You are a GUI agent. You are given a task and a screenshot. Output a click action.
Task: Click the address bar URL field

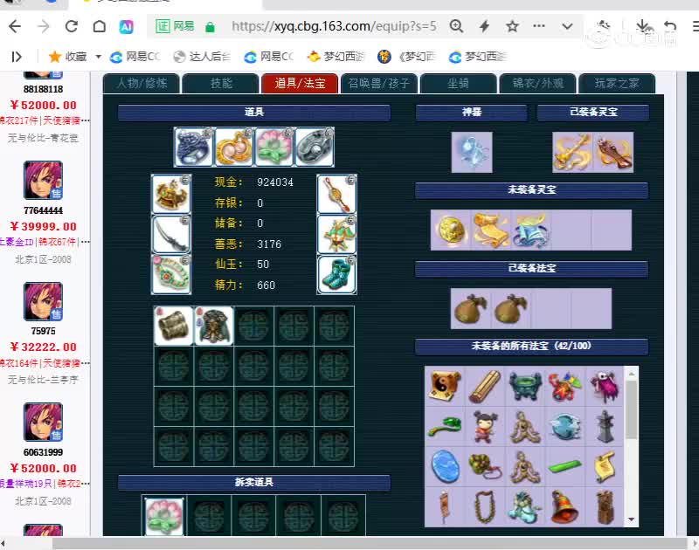[334, 26]
